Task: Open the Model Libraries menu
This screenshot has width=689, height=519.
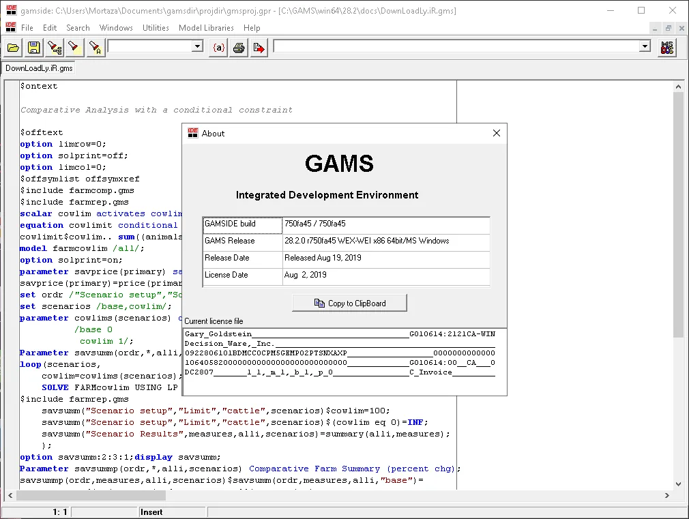Action: [x=206, y=28]
